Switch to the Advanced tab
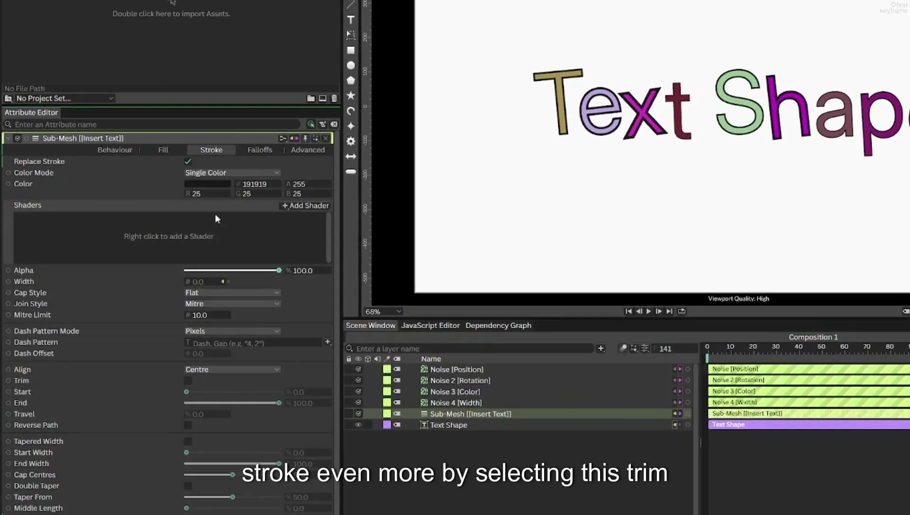The width and height of the screenshot is (910, 515). 308,150
